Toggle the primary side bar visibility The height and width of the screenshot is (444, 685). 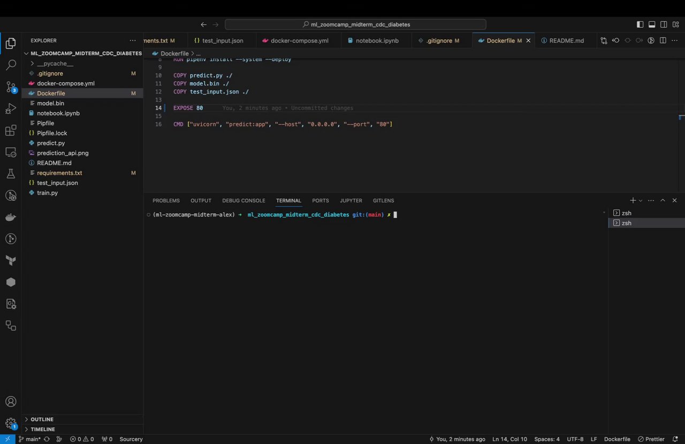(x=640, y=25)
